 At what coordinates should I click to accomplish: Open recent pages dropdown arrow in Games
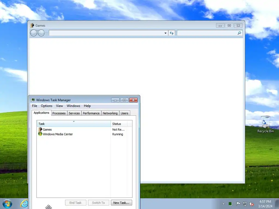[47, 33]
